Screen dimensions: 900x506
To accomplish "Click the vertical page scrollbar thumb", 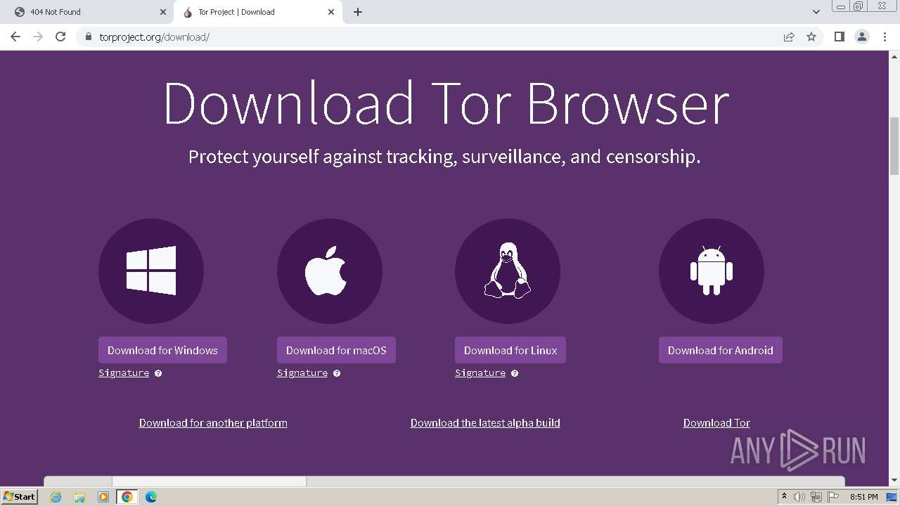I will pyautogui.click(x=894, y=146).
